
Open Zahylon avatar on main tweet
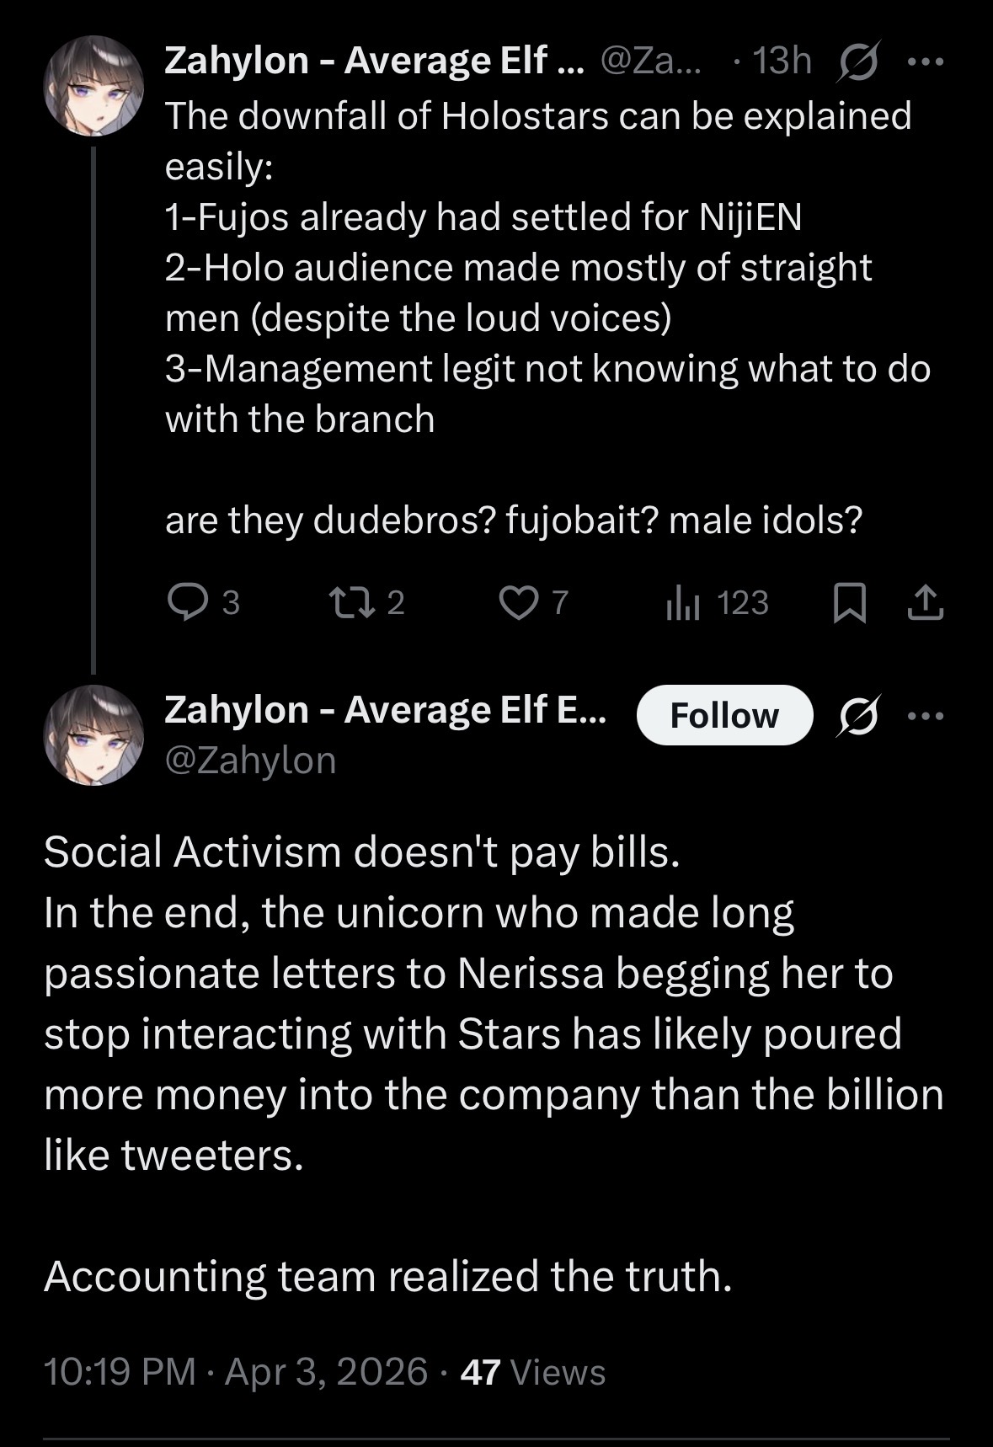coord(93,734)
